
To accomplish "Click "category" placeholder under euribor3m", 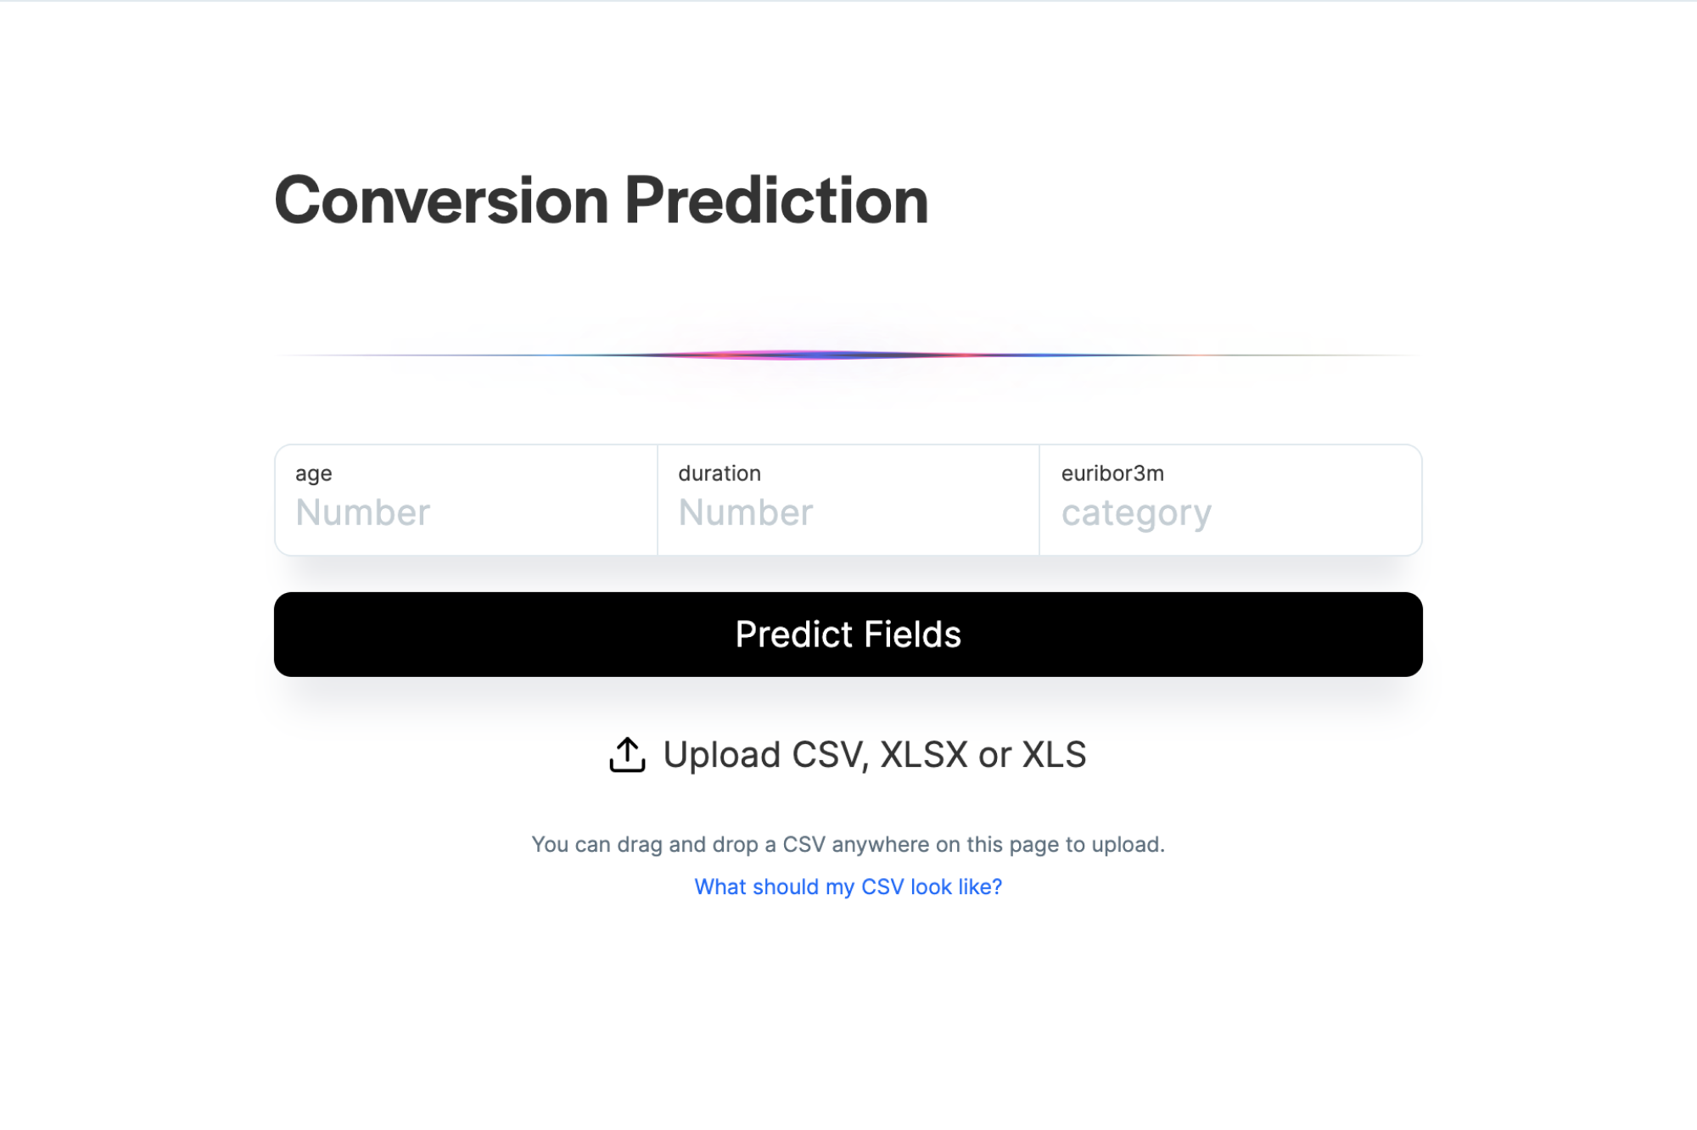I will click(1136, 512).
